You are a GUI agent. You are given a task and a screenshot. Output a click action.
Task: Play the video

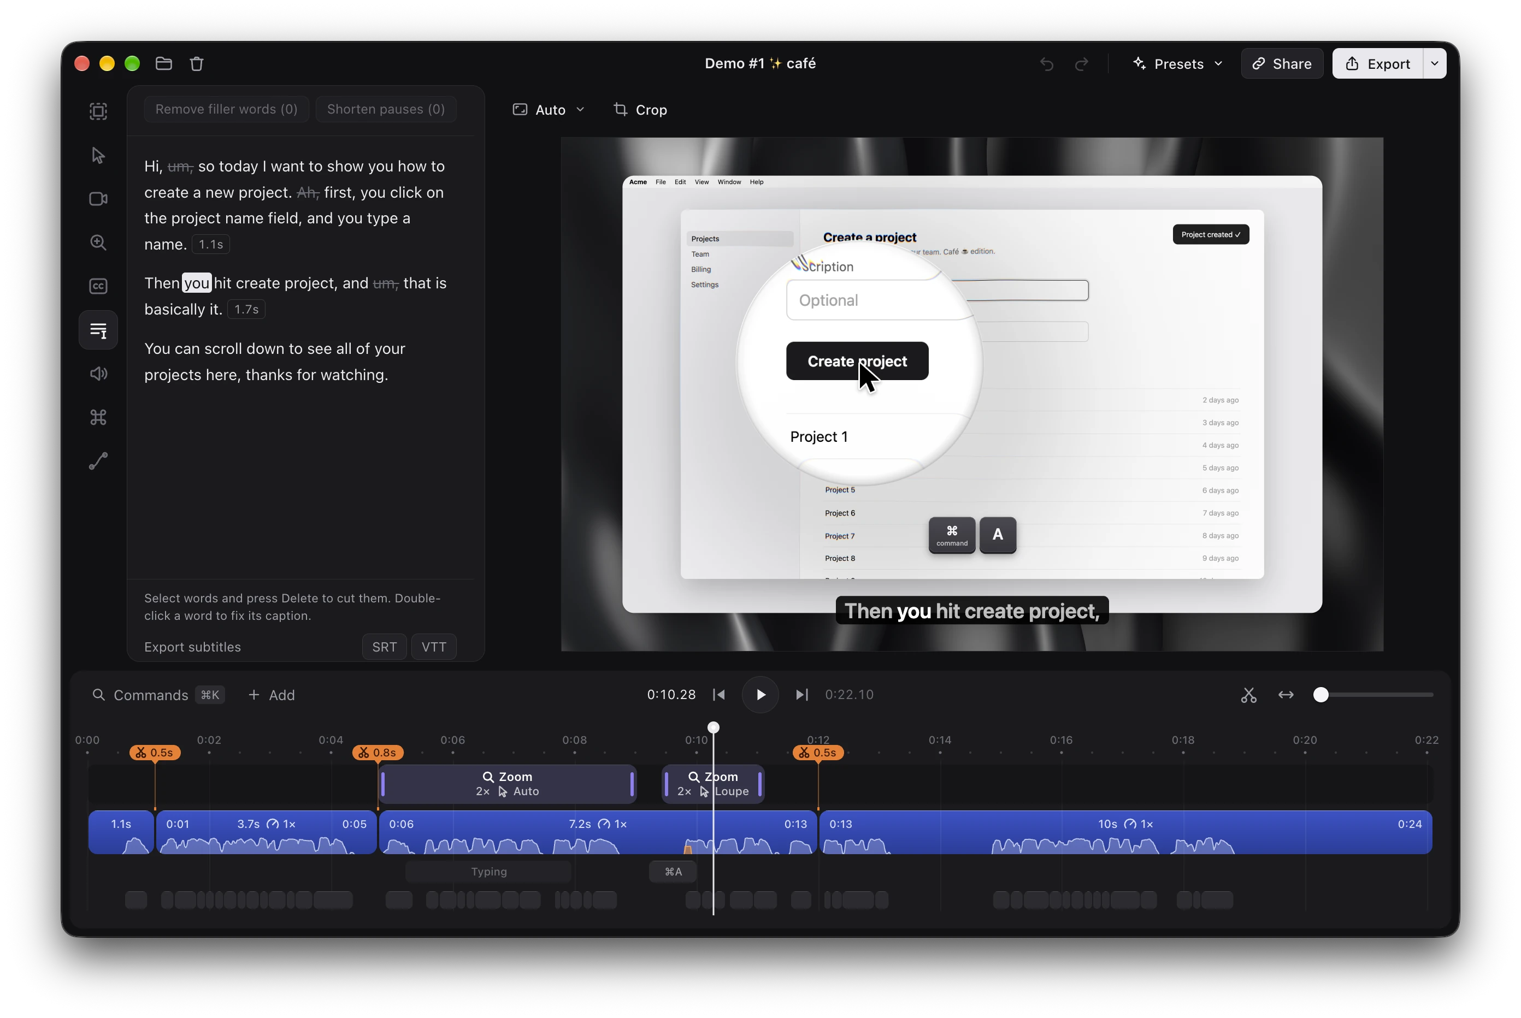pos(760,695)
